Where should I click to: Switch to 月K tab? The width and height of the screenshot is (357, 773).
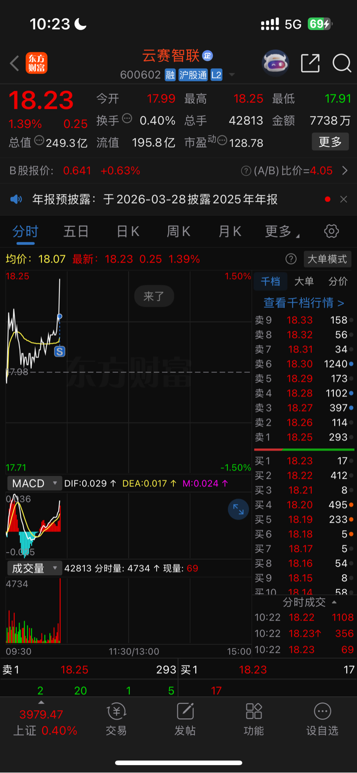[x=230, y=231]
